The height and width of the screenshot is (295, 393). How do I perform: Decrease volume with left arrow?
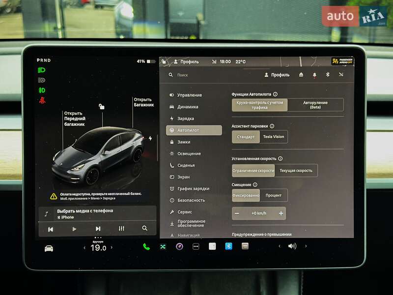click(280, 246)
